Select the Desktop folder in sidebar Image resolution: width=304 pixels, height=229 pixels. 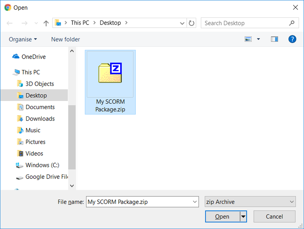click(34, 95)
